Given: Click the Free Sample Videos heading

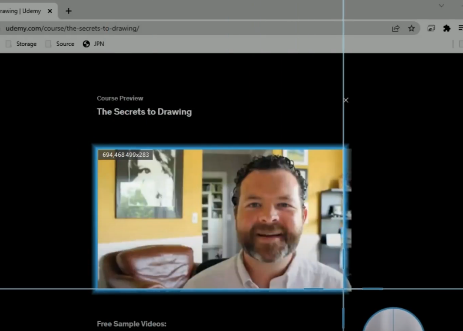Looking at the screenshot, I should [131, 324].
